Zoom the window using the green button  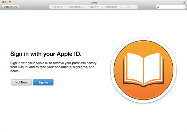click(10, 2)
